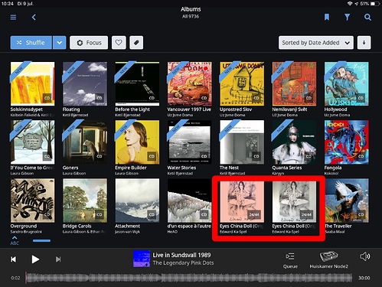
Task: Open the Sorted by Date Added dropdown
Action: (316, 43)
